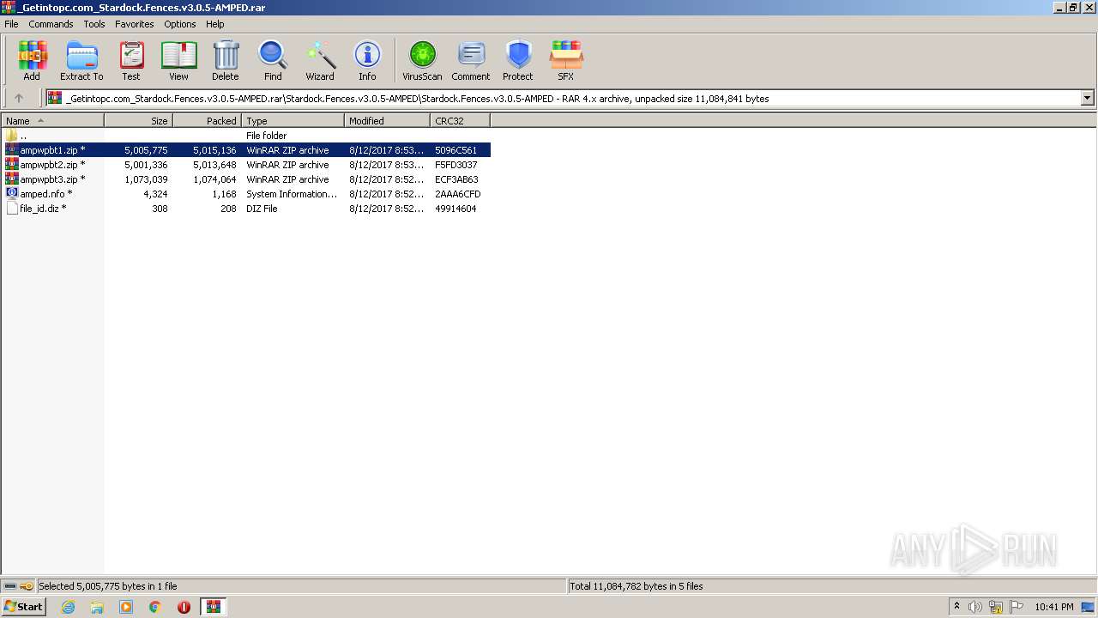Click the ampwpbt2.zip file icon
This screenshot has height=618, width=1098.
(x=12, y=165)
